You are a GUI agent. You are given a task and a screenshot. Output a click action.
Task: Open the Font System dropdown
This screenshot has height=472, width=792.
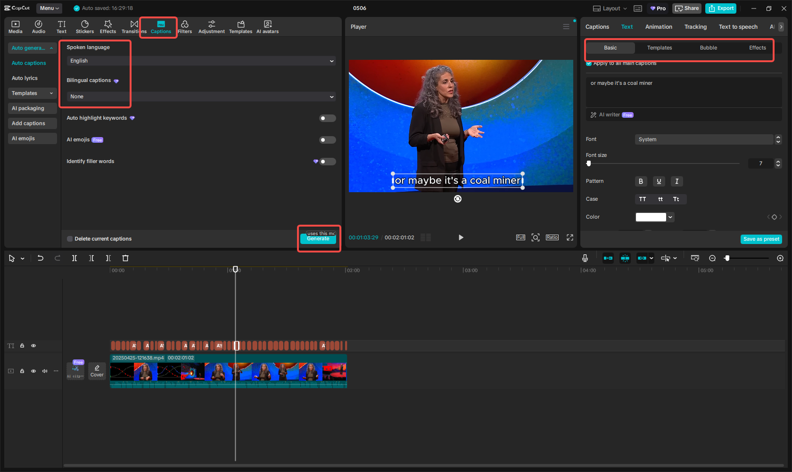[x=704, y=139]
